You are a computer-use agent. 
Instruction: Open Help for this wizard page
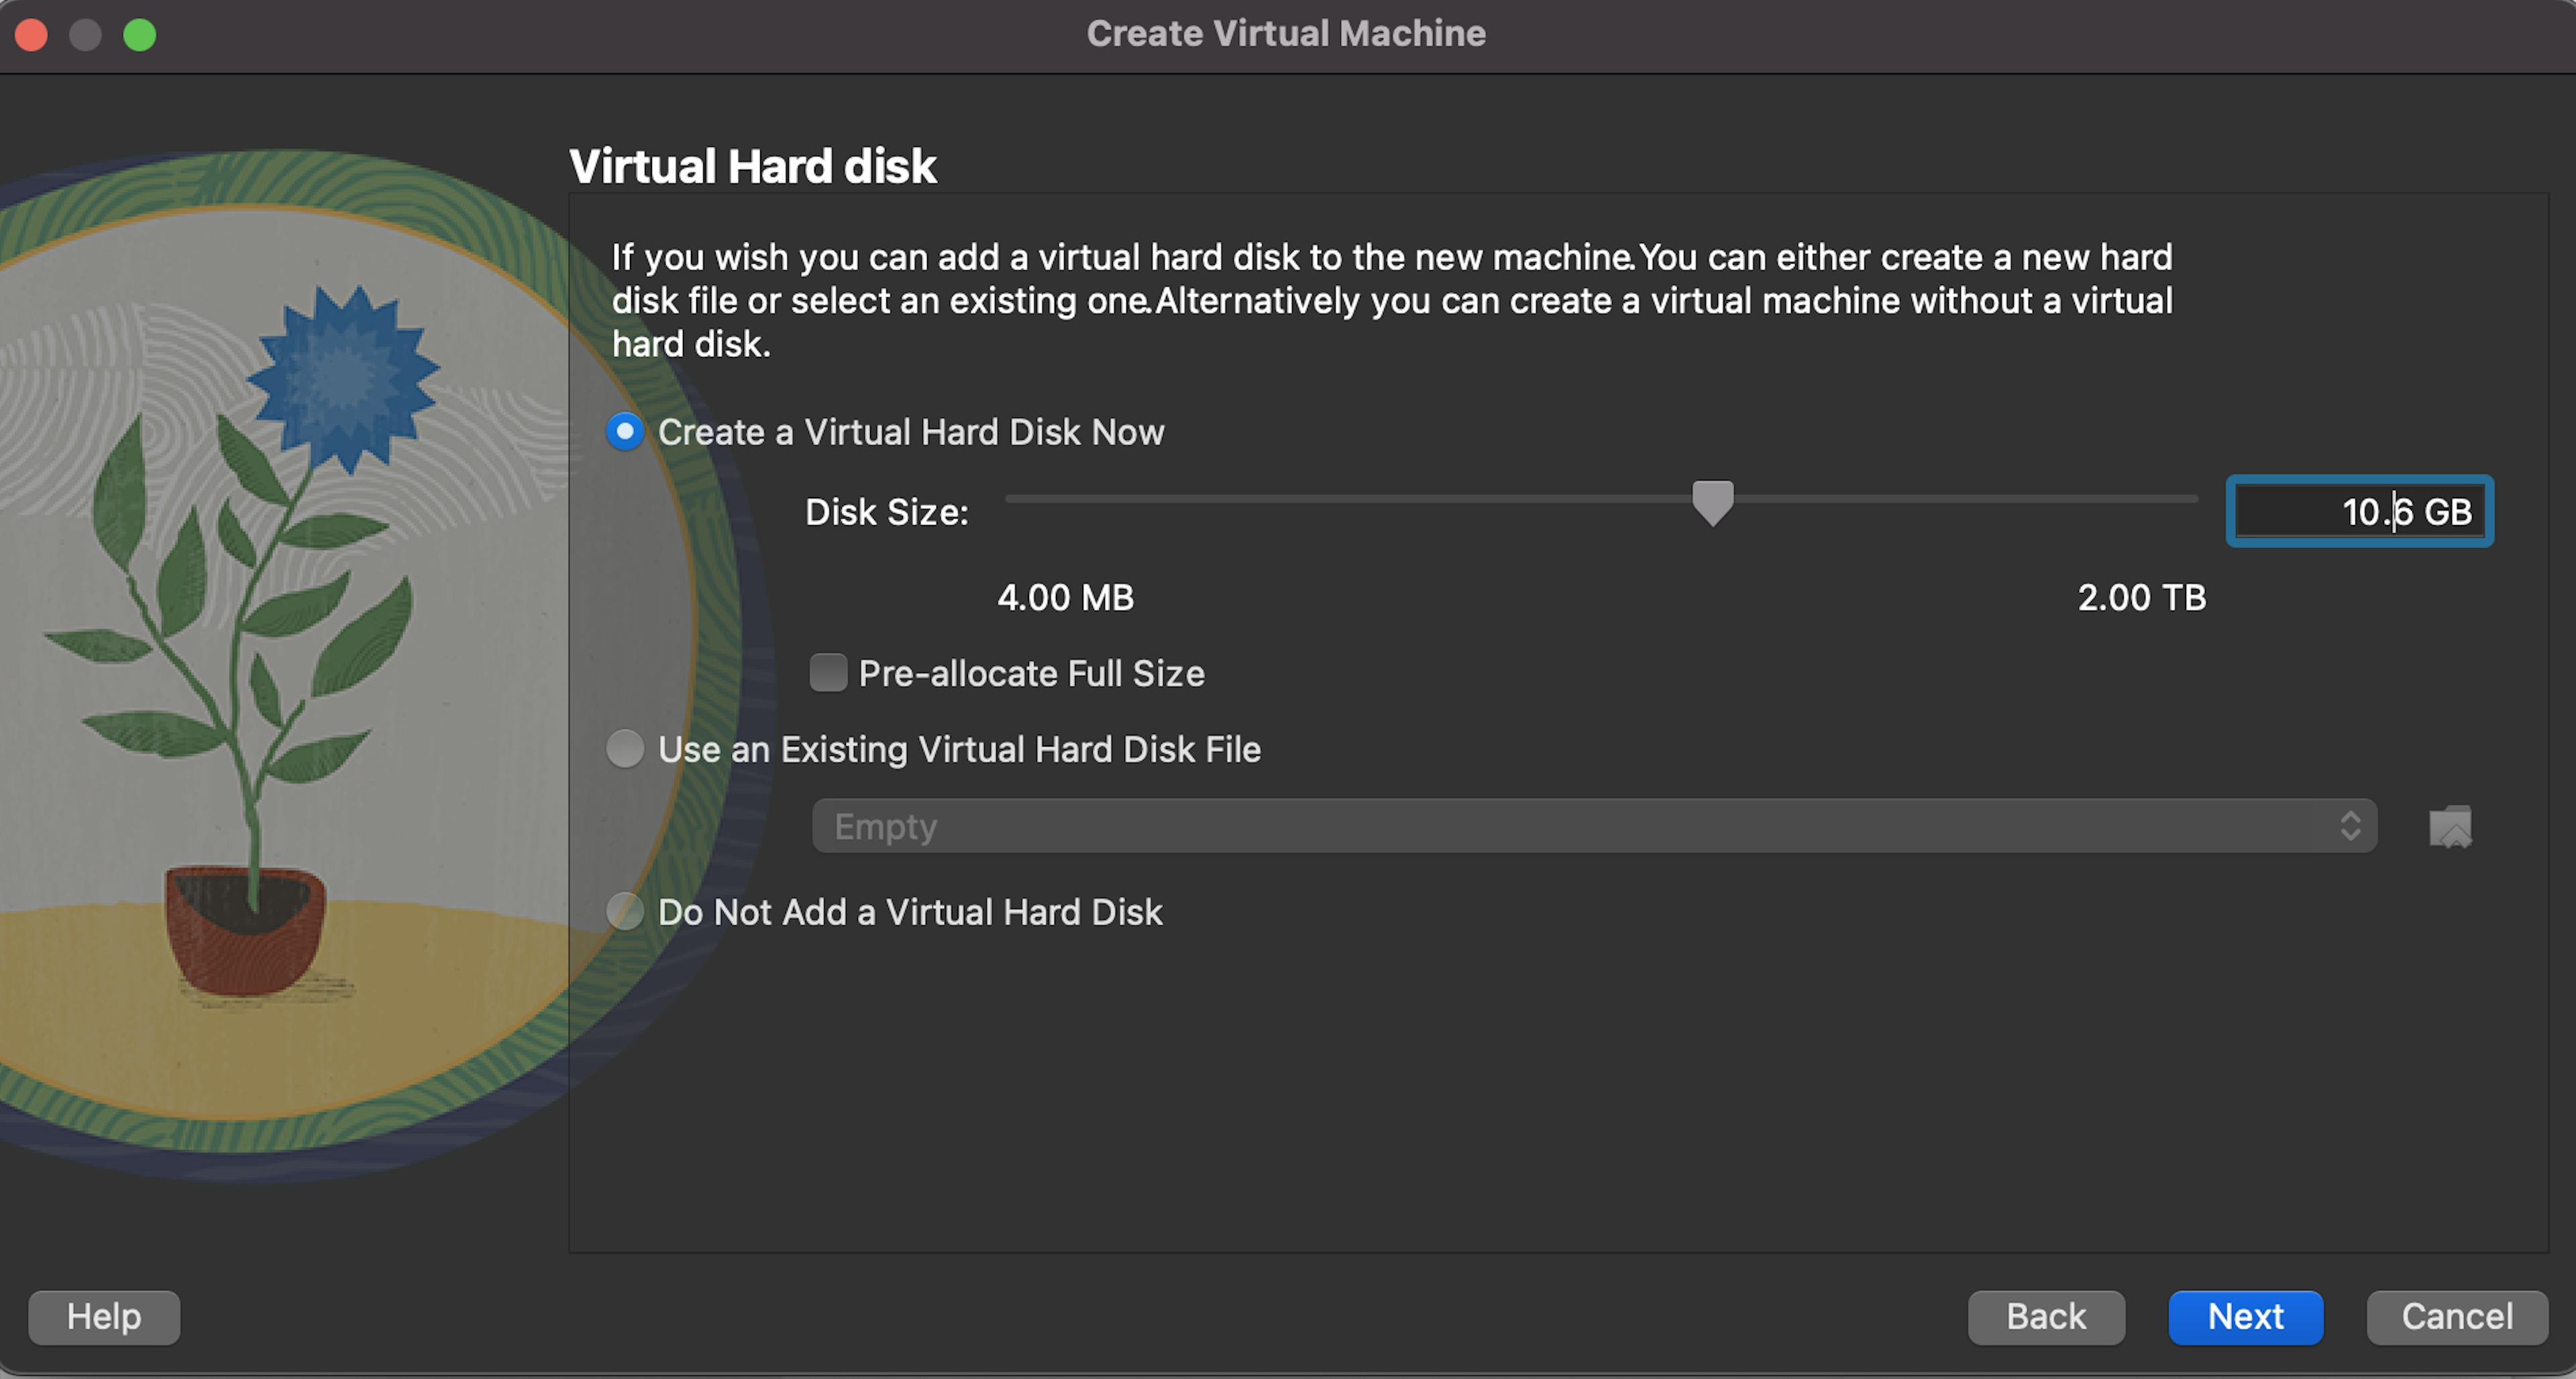click(x=103, y=1317)
